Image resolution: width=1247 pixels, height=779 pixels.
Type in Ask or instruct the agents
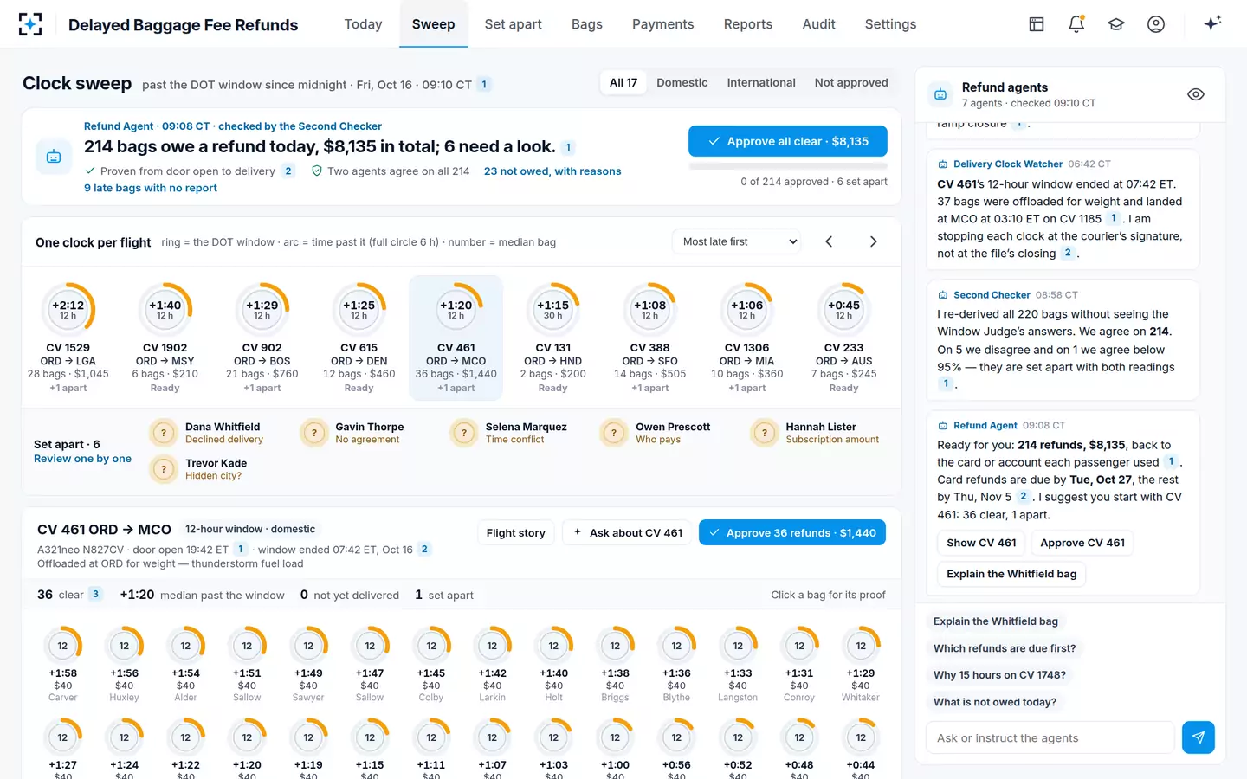tap(1050, 737)
